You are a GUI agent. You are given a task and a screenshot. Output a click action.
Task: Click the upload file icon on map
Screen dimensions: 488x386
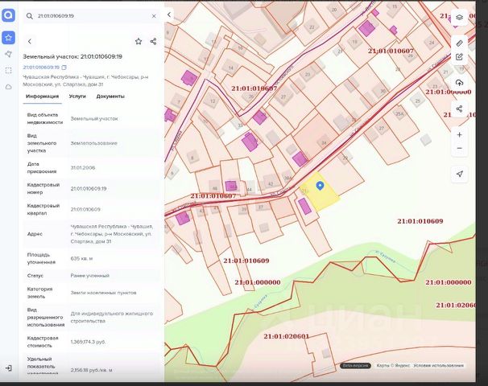pyautogui.click(x=459, y=83)
